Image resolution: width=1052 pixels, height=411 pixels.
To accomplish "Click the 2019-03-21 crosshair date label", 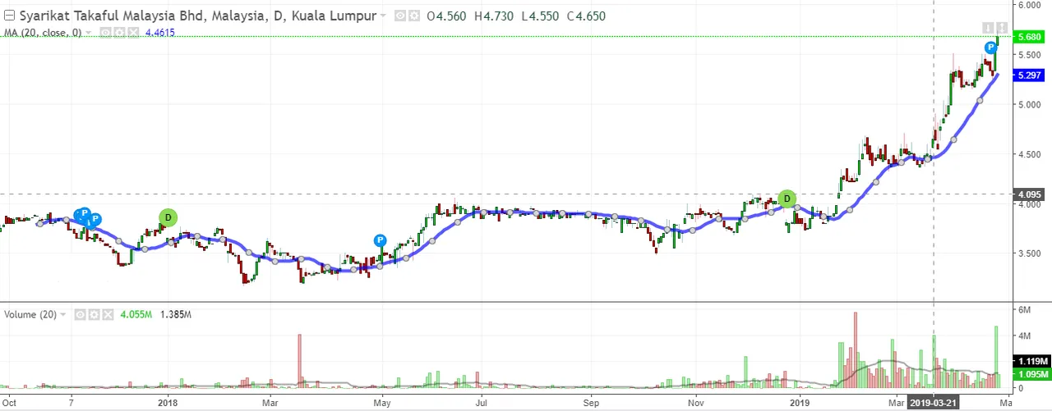I will [933, 404].
